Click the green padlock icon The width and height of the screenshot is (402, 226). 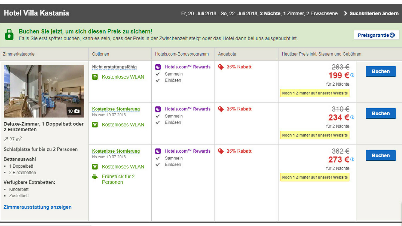pyautogui.click(x=9, y=34)
